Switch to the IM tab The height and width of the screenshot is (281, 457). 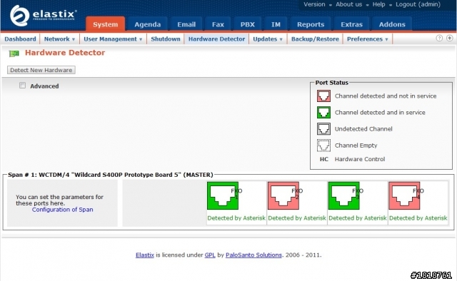coord(276,24)
